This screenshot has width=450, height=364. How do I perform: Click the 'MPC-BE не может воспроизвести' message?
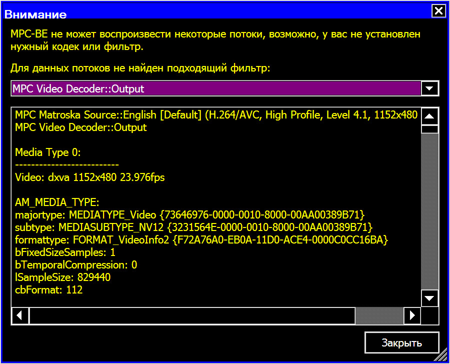(215, 40)
